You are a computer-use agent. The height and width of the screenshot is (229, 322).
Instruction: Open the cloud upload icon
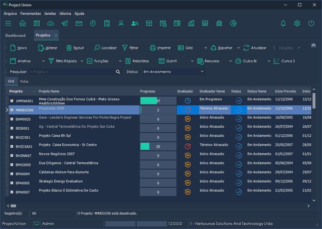(x=51, y=23)
